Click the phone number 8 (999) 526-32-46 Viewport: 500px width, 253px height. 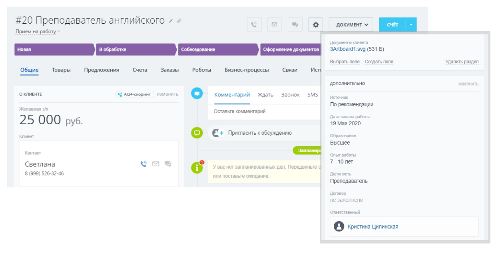point(44,173)
